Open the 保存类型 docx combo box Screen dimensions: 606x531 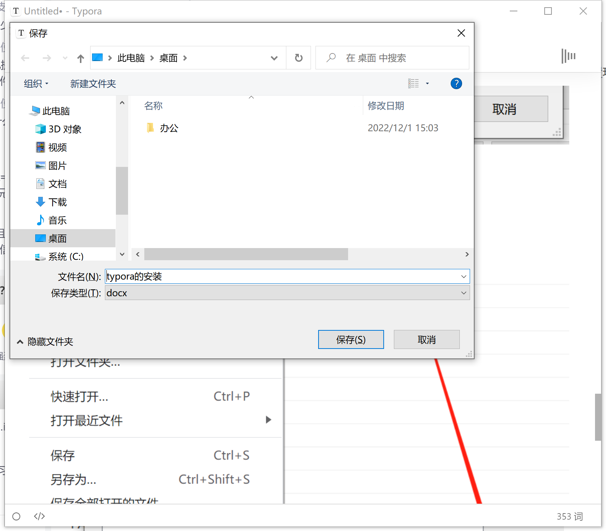pos(287,293)
